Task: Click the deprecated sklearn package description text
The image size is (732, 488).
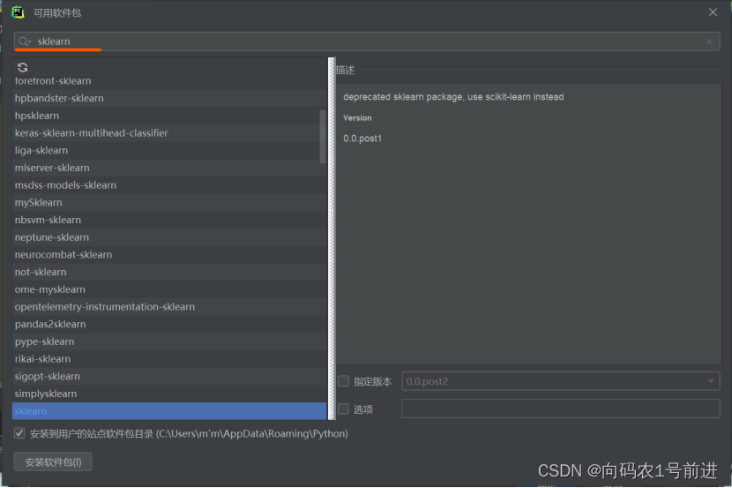Action: coord(453,97)
